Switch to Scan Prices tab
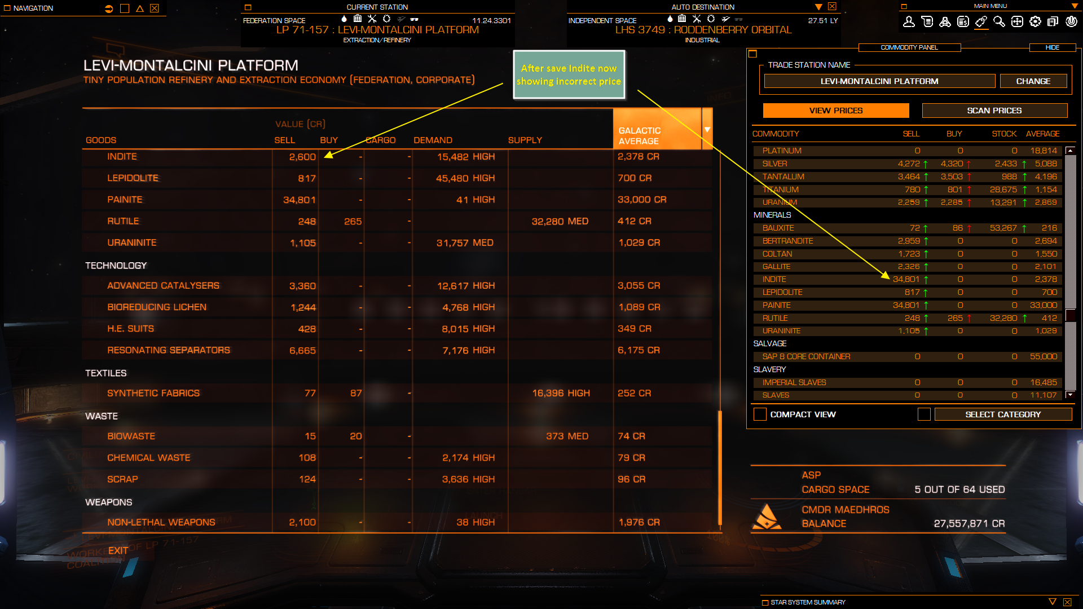The height and width of the screenshot is (609, 1083). (x=994, y=111)
